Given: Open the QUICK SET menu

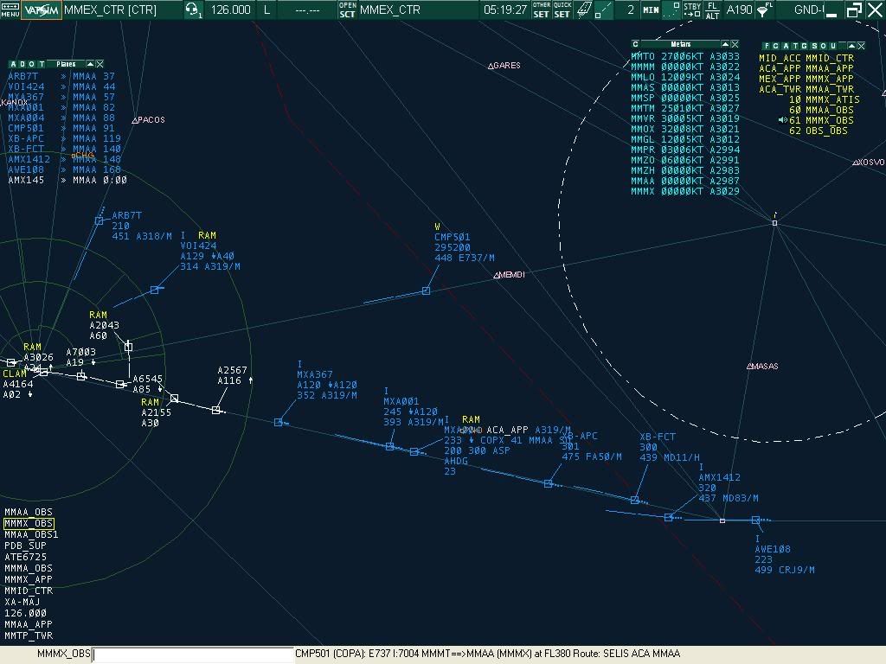Looking at the screenshot, I should [562, 10].
